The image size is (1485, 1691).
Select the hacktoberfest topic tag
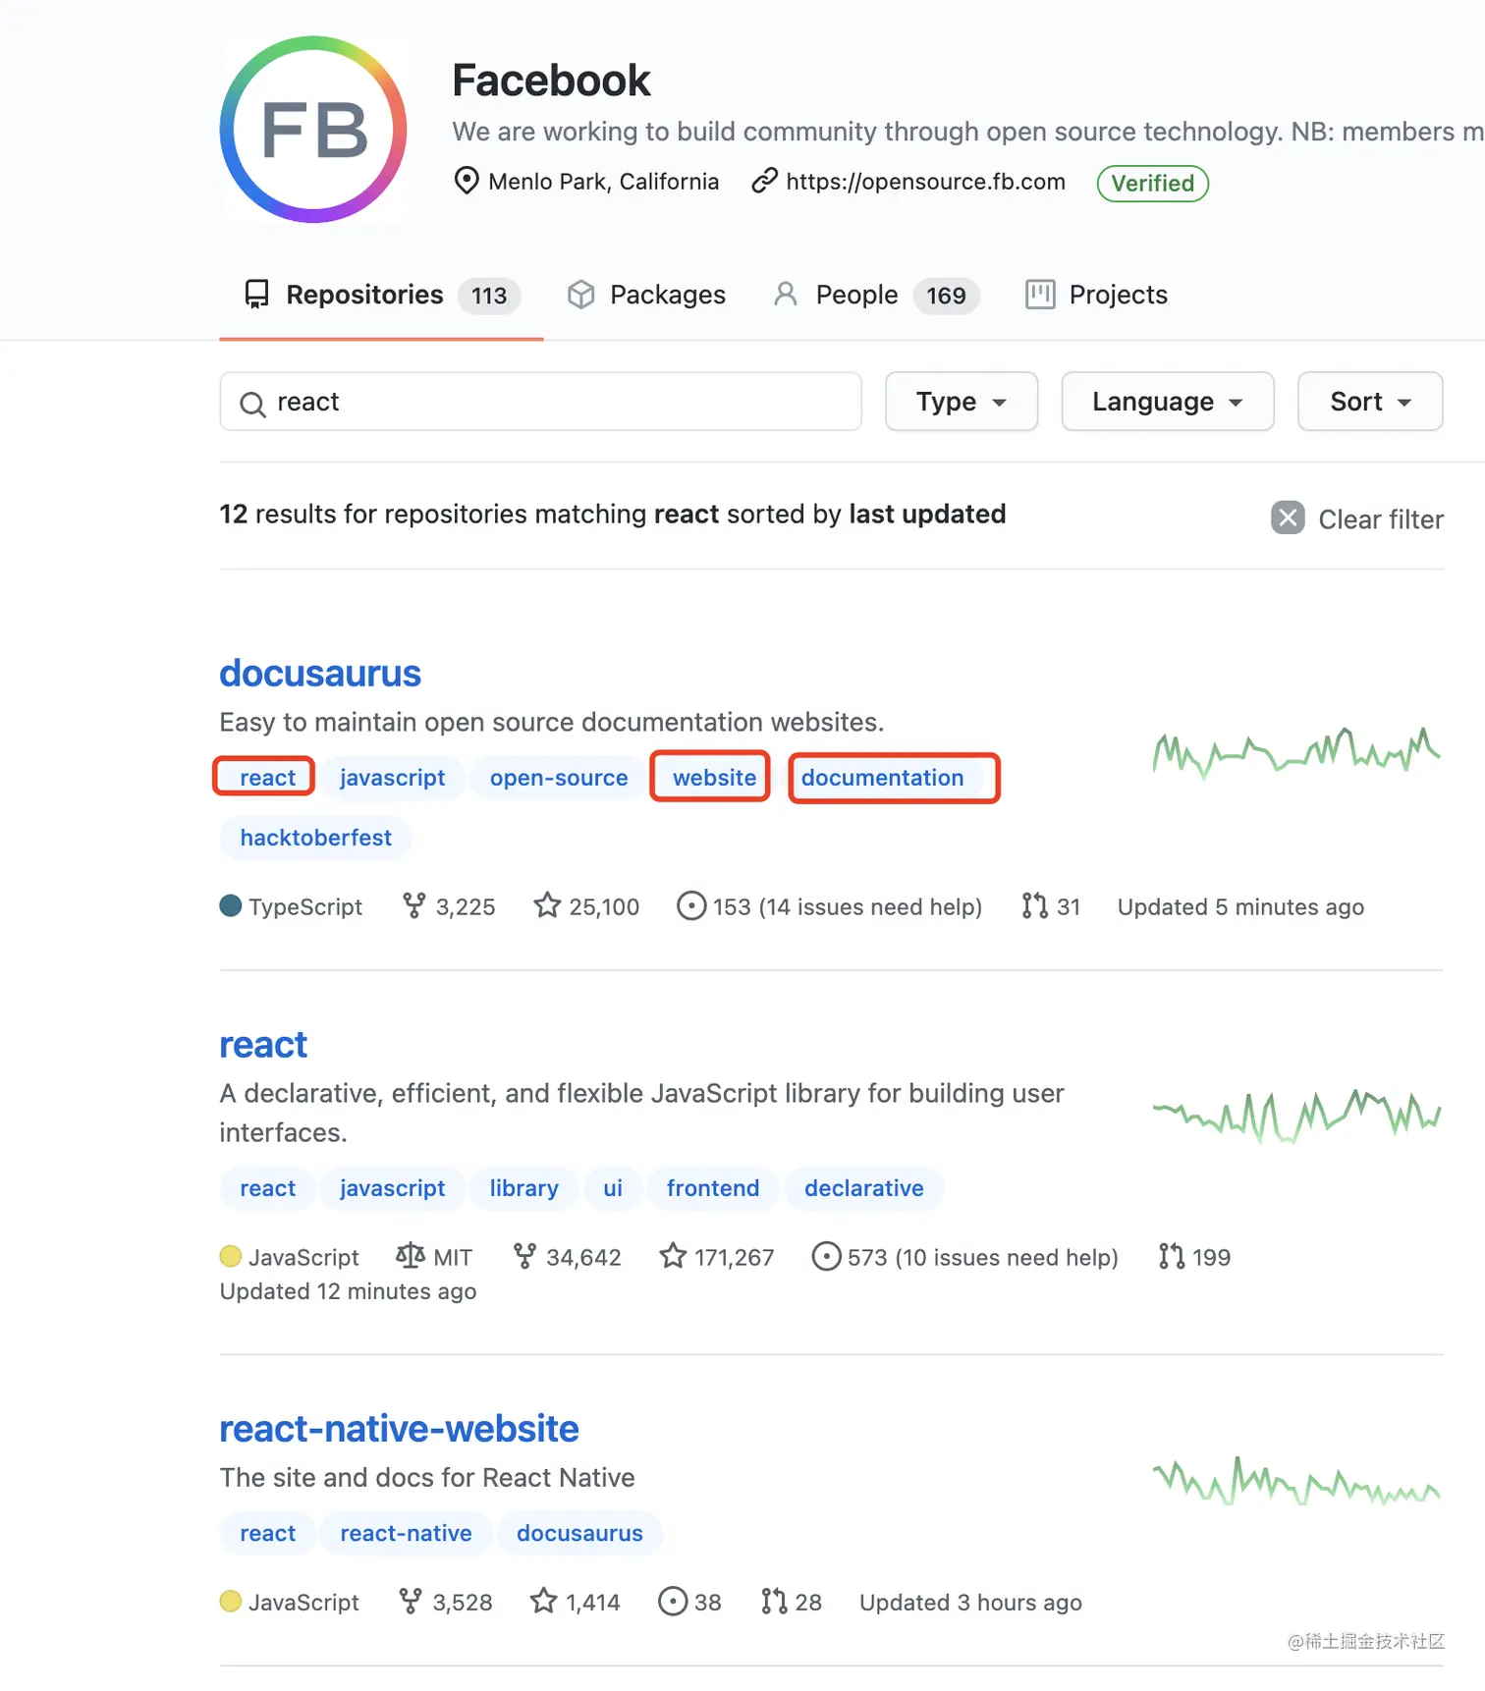(x=315, y=838)
